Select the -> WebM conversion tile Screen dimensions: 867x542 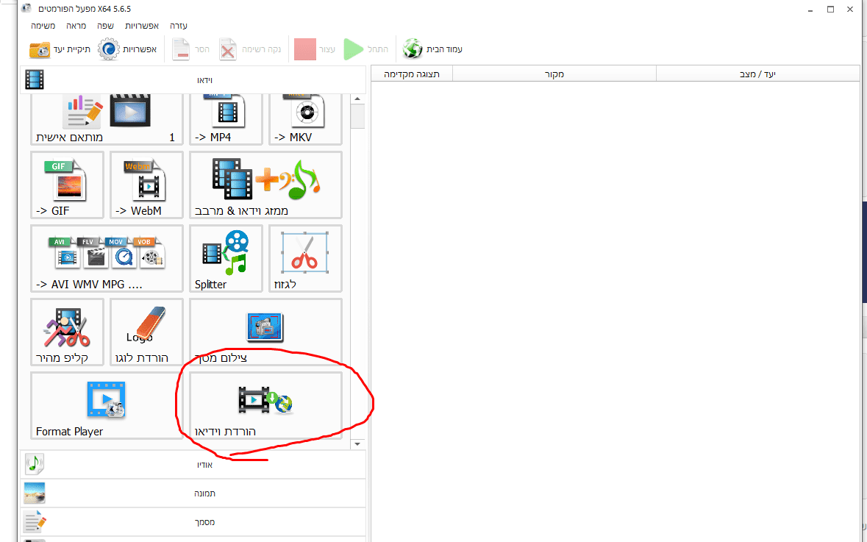146,185
